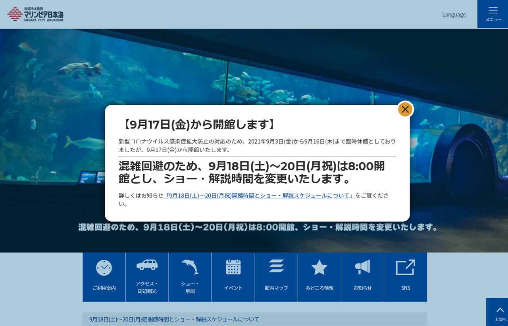Jump to top with 上部へ button
This screenshot has height=326, width=508.
click(497, 312)
